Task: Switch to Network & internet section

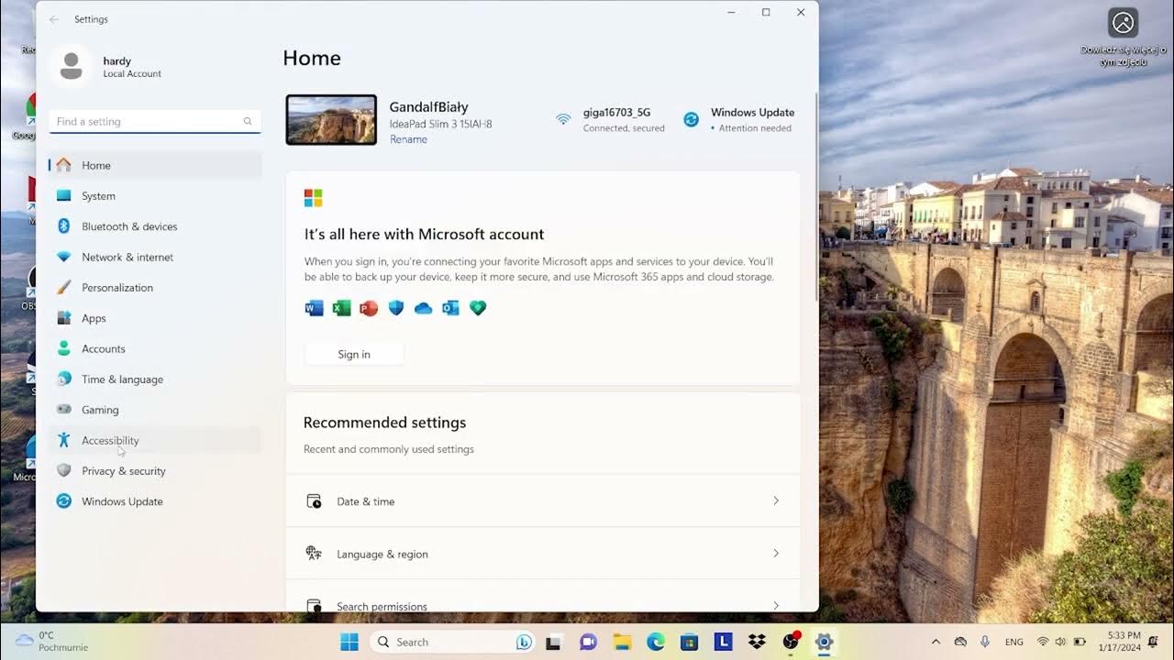Action: point(127,257)
